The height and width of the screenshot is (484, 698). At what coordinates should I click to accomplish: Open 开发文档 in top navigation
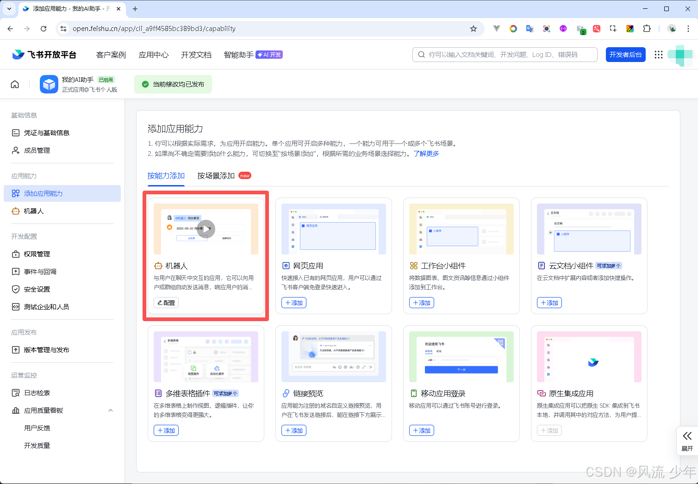point(196,55)
